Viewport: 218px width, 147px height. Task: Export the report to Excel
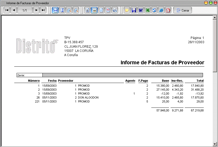148,10
